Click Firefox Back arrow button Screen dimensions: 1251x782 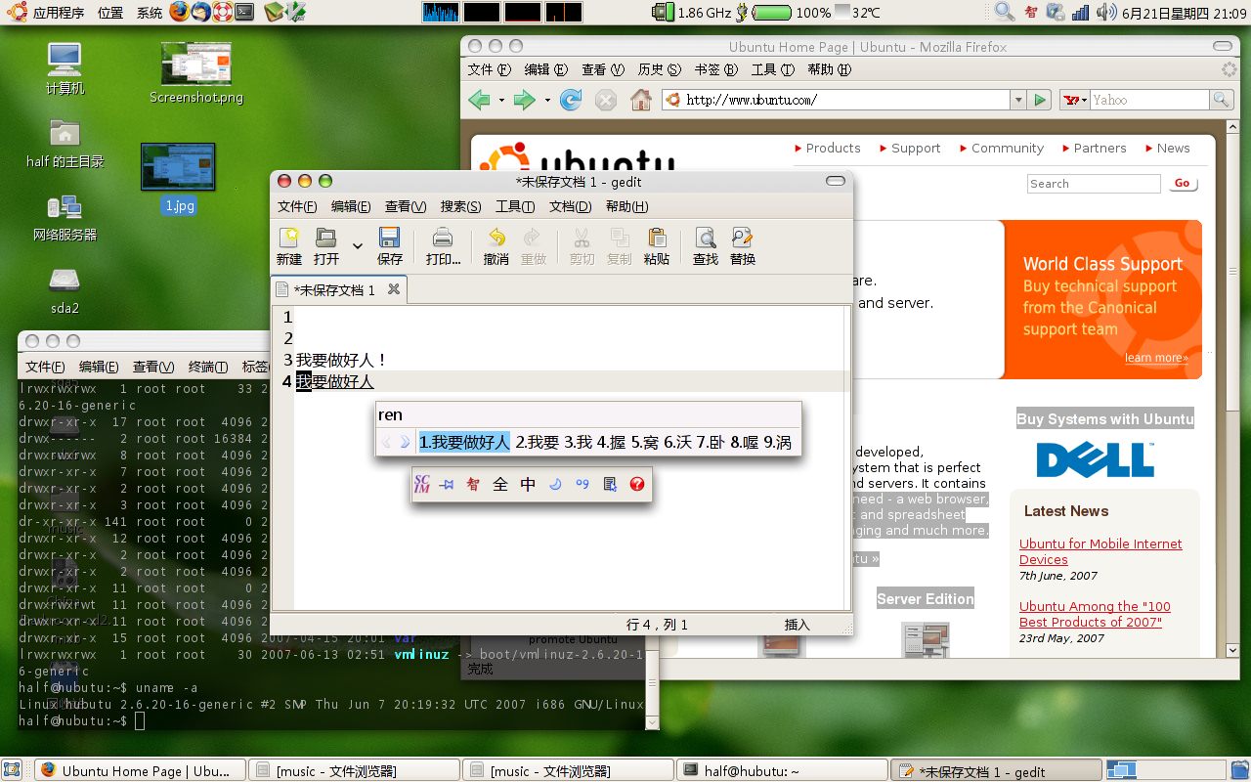pyautogui.click(x=479, y=100)
